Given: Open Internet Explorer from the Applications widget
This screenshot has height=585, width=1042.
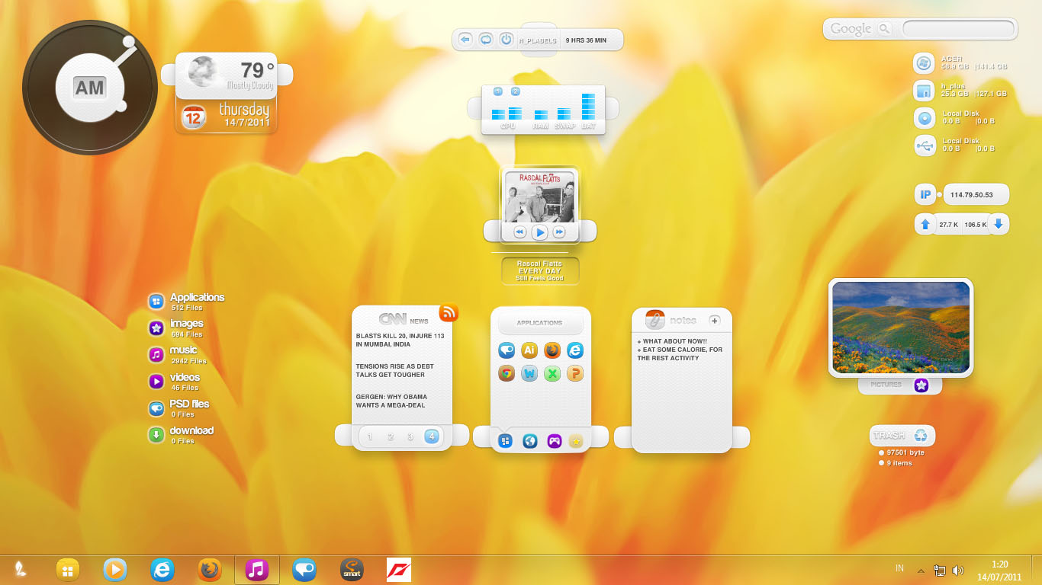Looking at the screenshot, I should pyautogui.click(x=574, y=350).
